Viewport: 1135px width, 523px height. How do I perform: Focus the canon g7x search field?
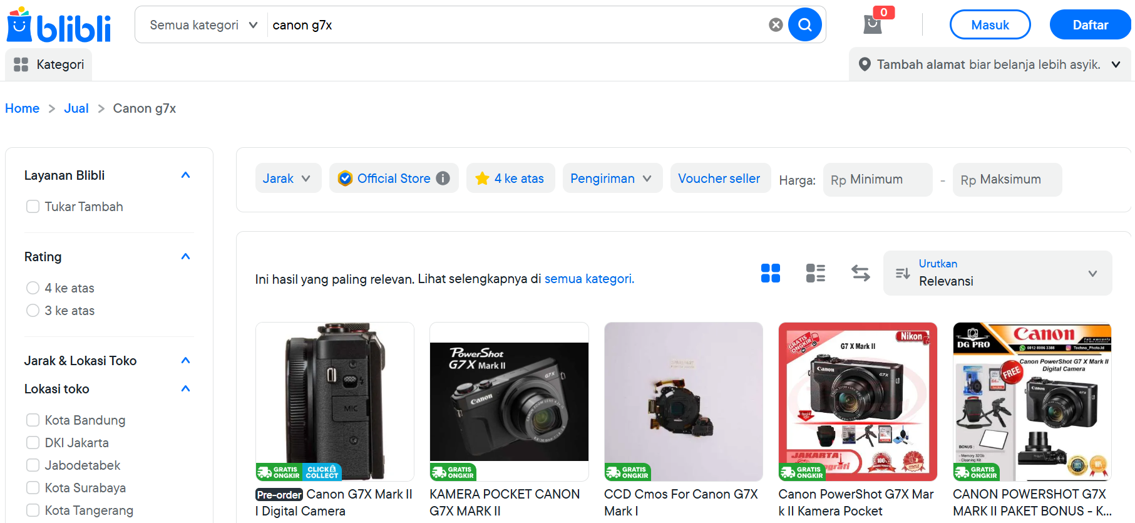516,25
